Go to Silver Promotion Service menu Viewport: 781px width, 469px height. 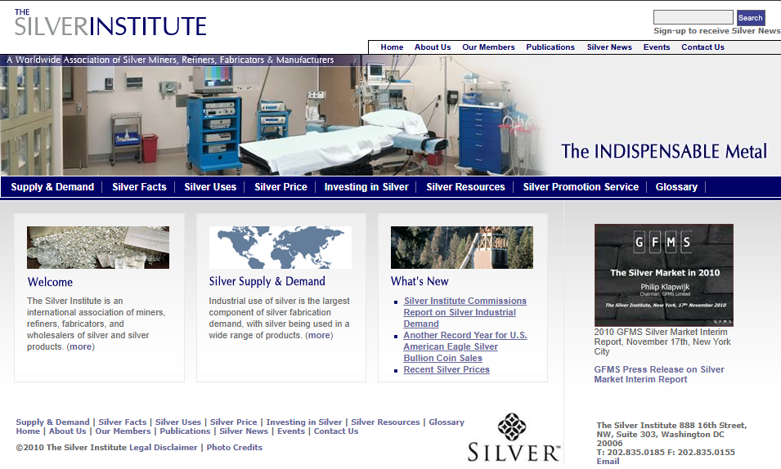pos(581,187)
